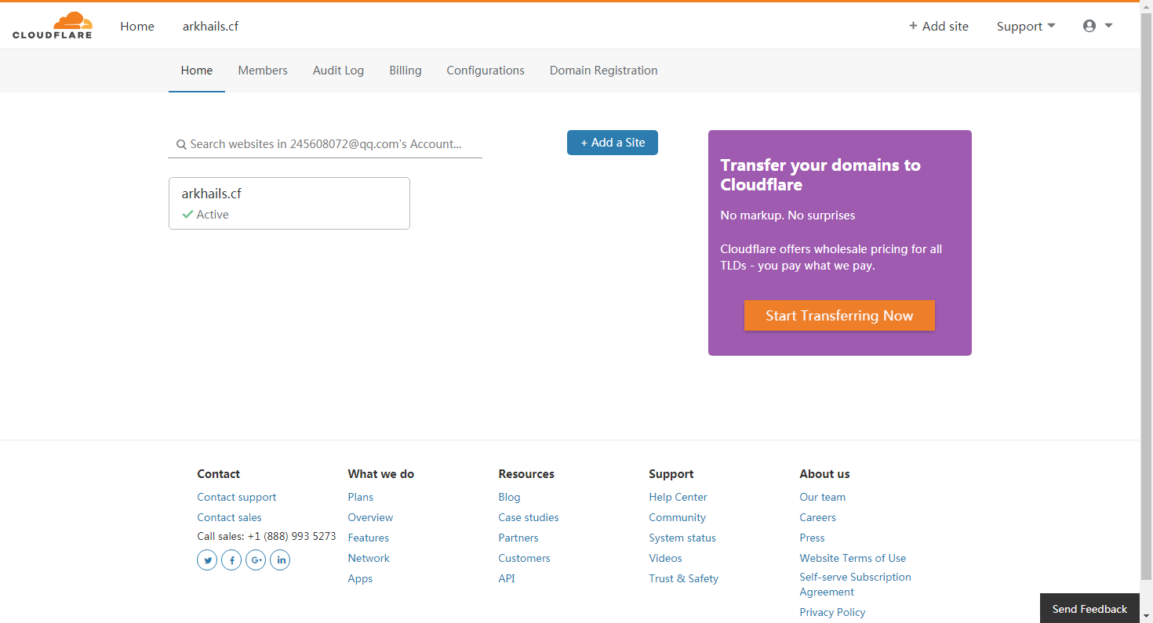Open the Plans footer link
Screen dimensions: 1153x623
click(x=361, y=497)
